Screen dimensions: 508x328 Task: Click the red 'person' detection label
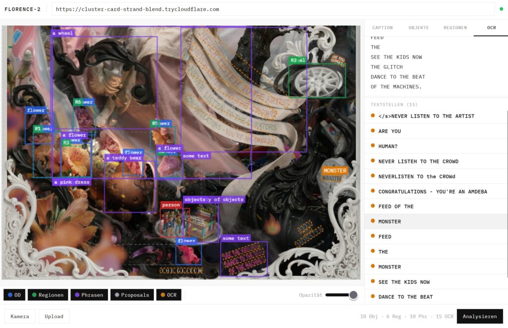(x=171, y=205)
